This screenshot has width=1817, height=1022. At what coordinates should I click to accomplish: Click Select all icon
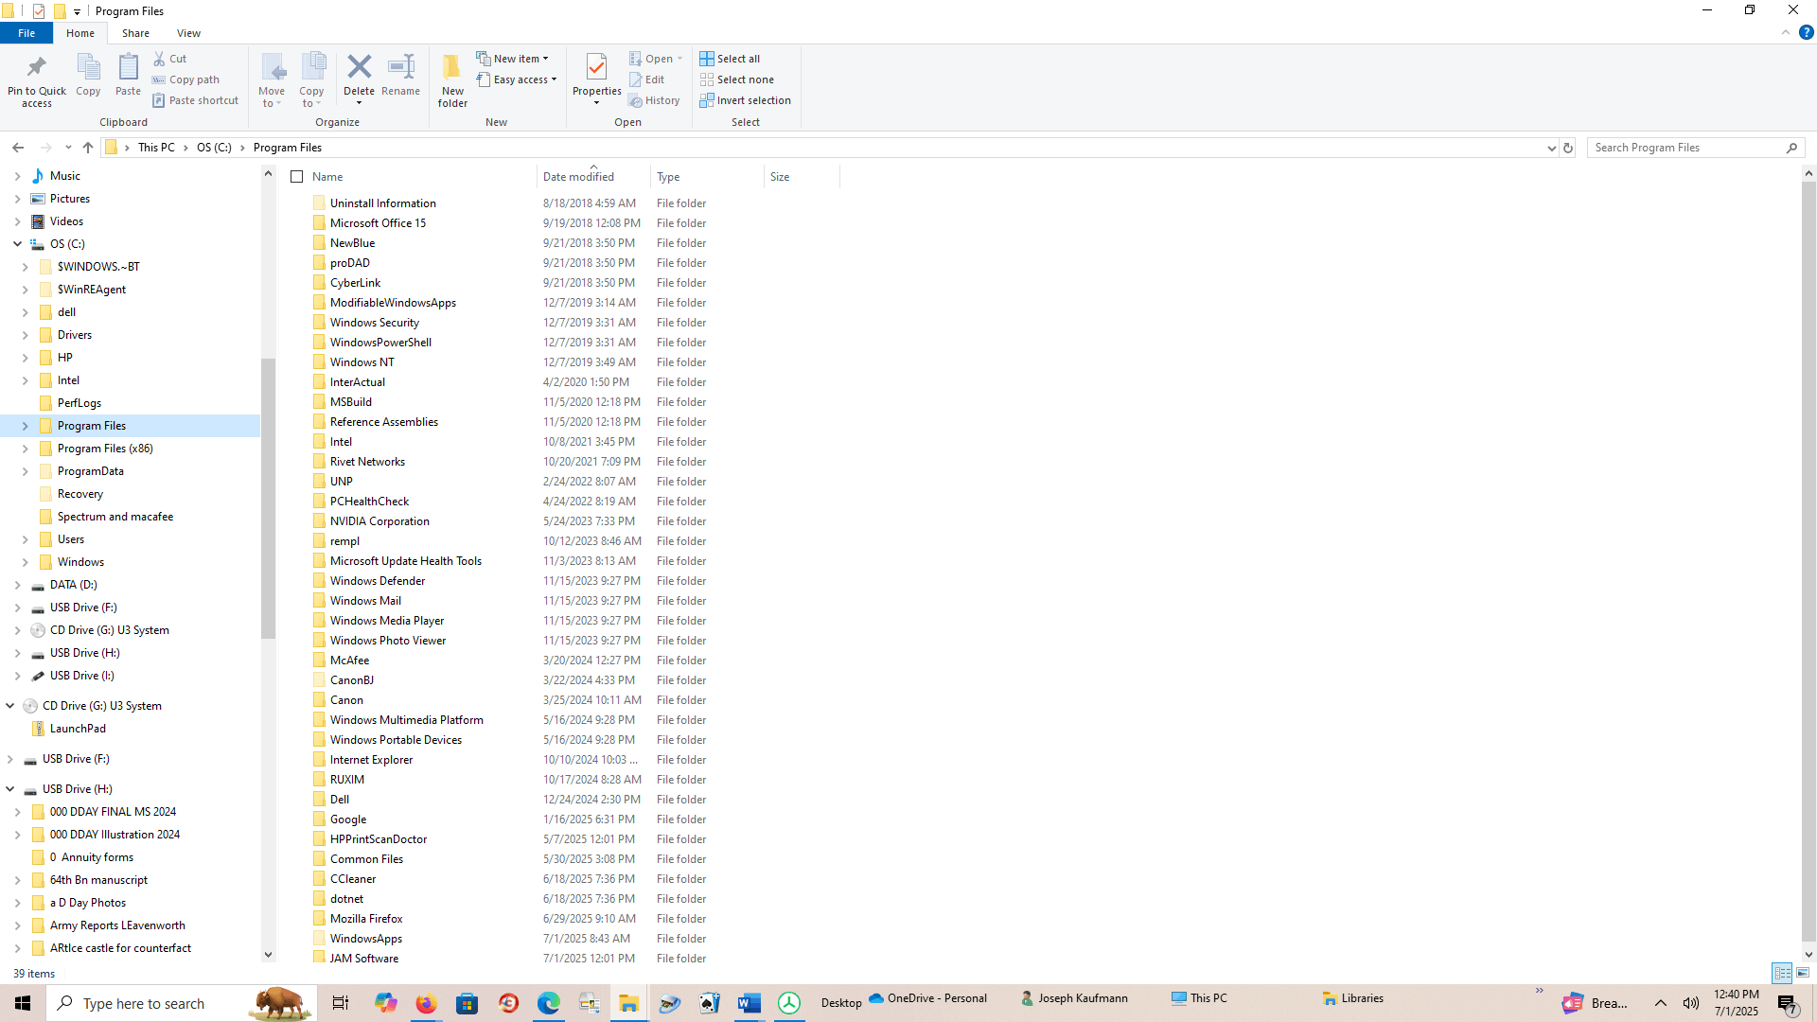707,59
